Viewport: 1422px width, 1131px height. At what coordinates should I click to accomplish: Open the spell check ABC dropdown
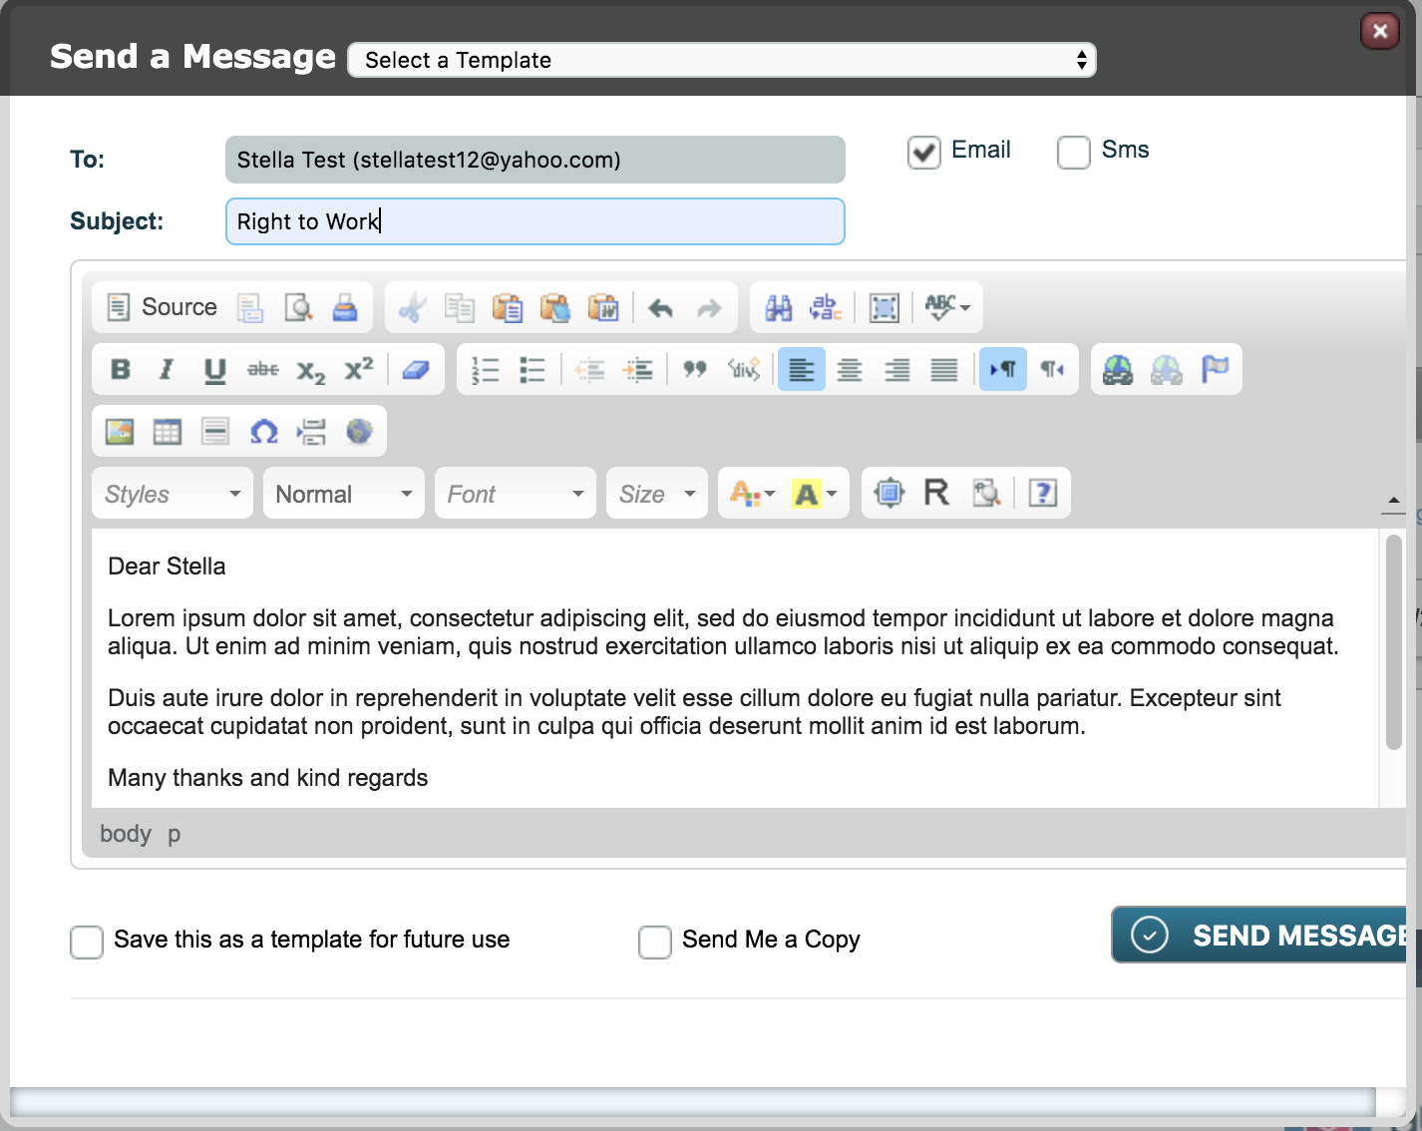pos(947,307)
